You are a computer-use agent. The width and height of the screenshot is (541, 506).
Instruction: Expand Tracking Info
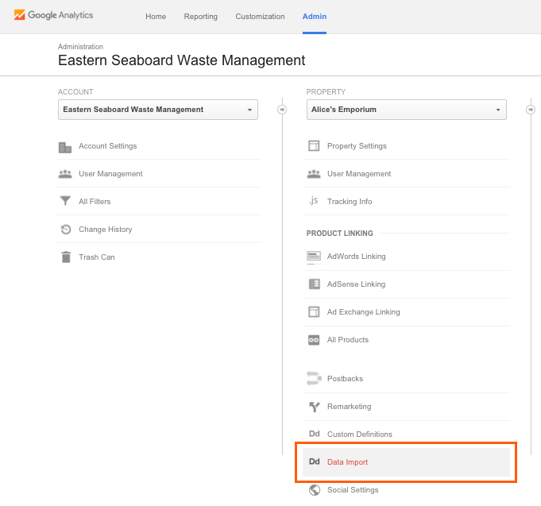point(350,202)
